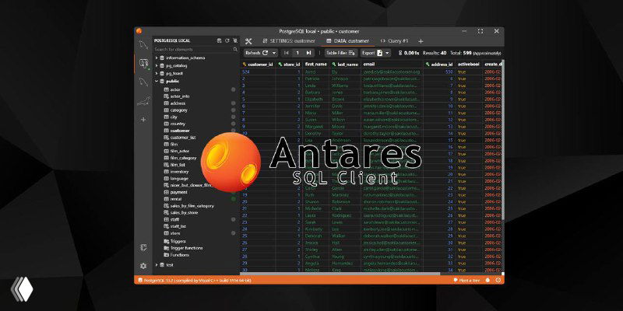Expand the pg_toast schema
Screen dimensions: 623x311
click(x=157, y=73)
